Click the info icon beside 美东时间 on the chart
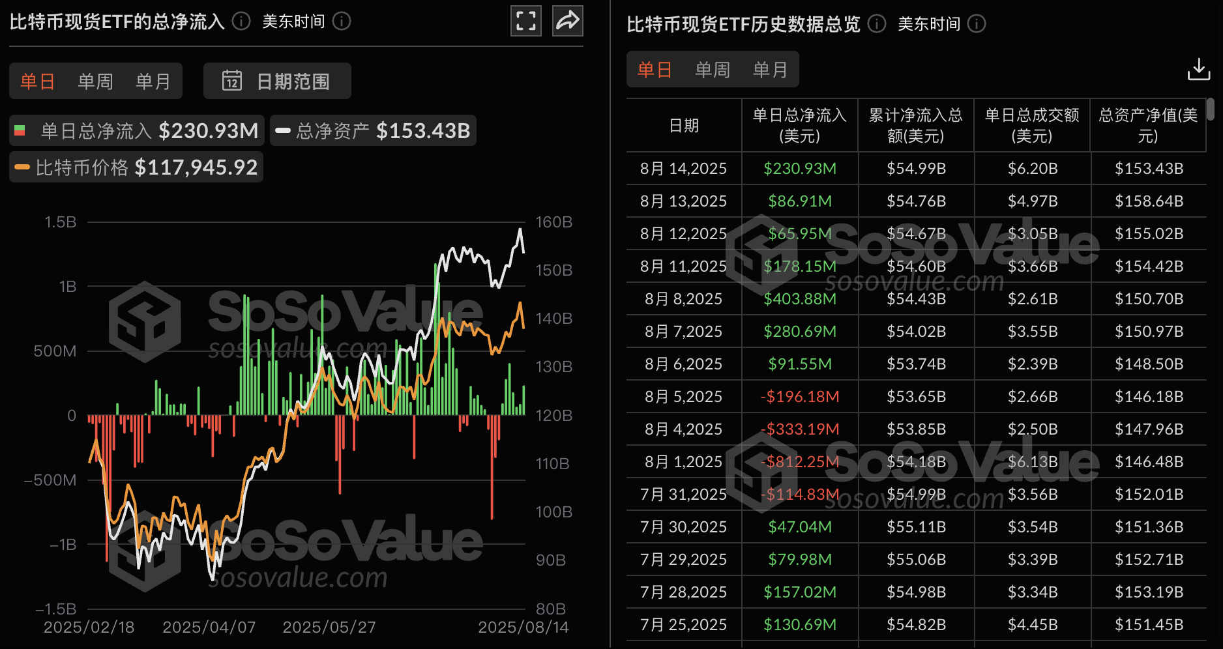 [x=341, y=21]
